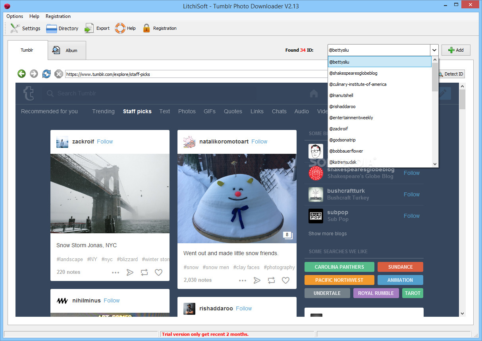Viewport: 482px width, 341px height.
Task: Click the dropdown list scroll down arrow
Action: coord(435,164)
